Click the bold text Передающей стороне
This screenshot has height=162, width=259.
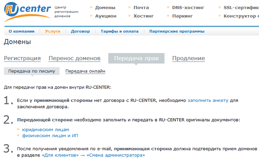click(45, 120)
